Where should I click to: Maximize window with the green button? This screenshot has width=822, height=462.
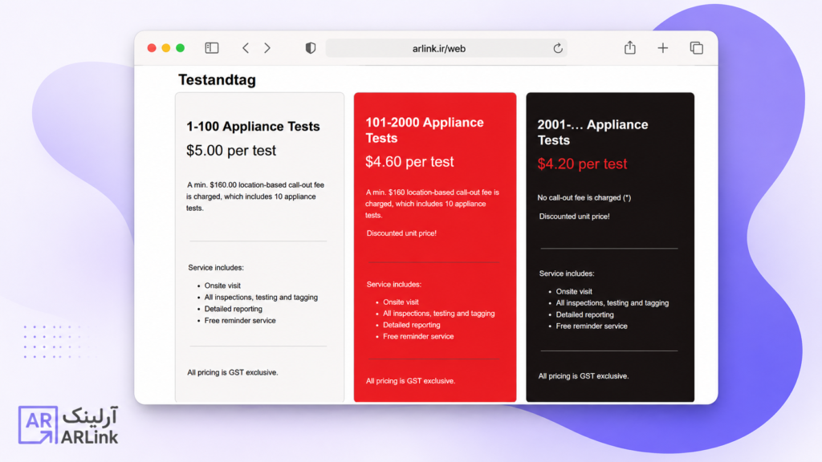click(181, 48)
